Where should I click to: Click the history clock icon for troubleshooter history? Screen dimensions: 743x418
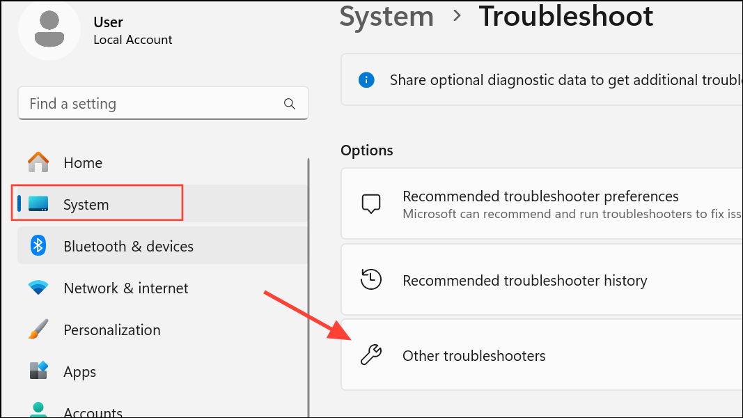point(371,279)
